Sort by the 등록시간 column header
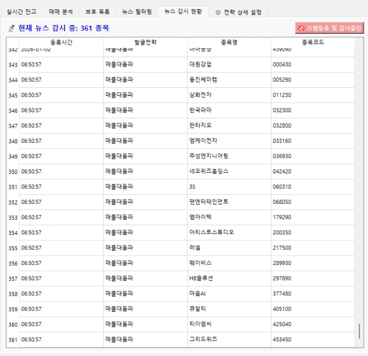This screenshot has height=356, width=368. coord(62,42)
